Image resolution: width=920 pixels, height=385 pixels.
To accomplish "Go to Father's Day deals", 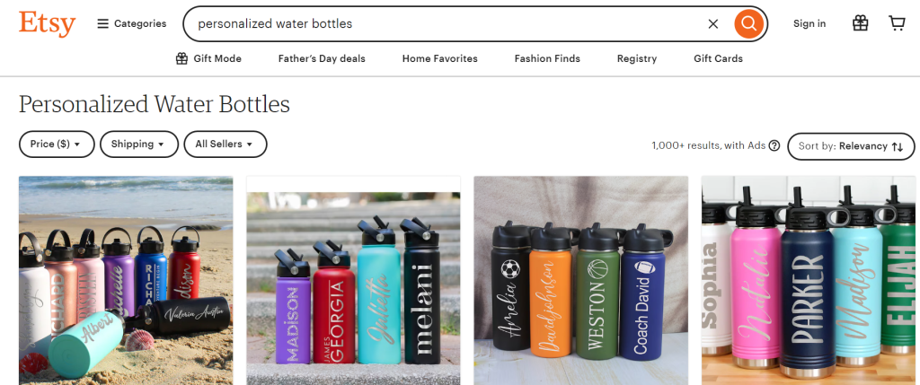I will (x=322, y=58).
